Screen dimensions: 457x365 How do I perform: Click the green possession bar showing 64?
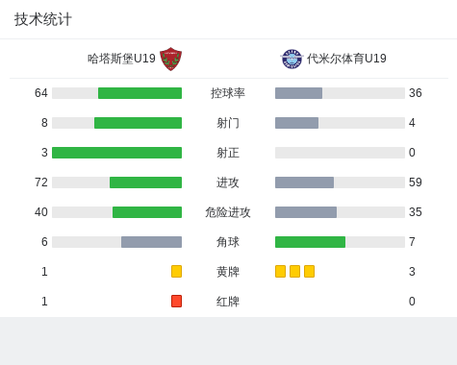[x=140, y=93]
